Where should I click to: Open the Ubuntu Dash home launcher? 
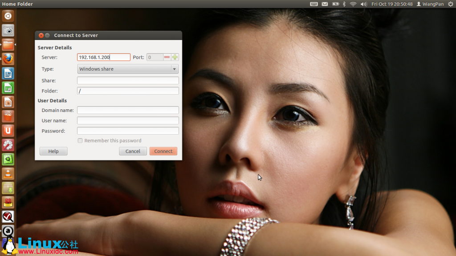click(x=8, y=16)
